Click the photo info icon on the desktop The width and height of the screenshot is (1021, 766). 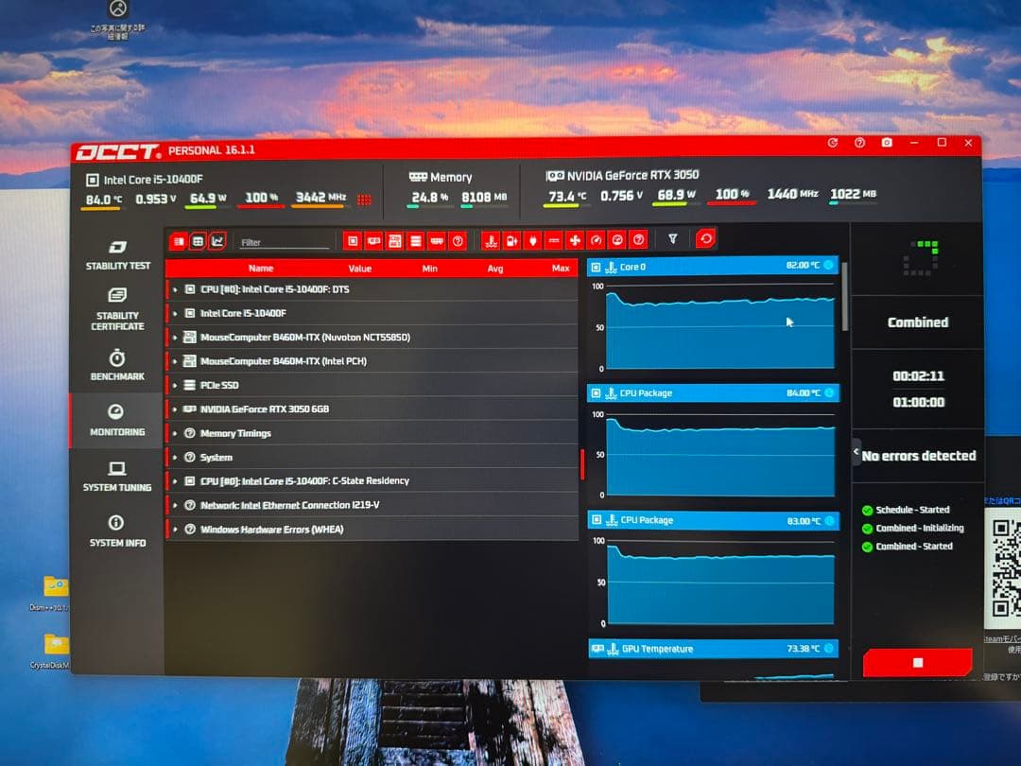(118, 18)
